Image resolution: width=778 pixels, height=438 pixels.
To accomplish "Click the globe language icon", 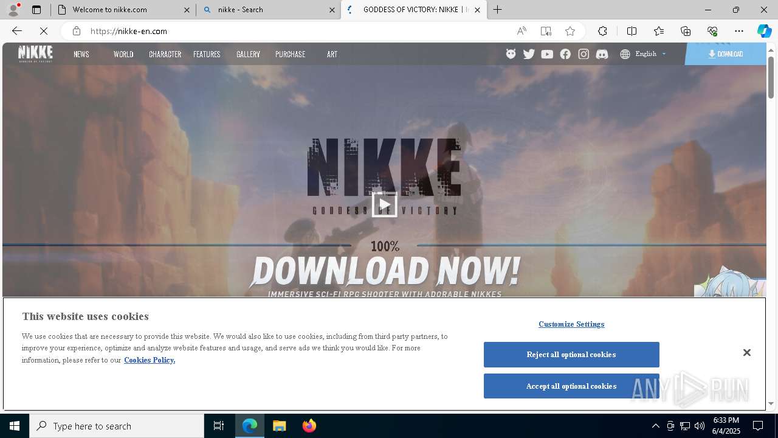I will (x=625, y=54).
